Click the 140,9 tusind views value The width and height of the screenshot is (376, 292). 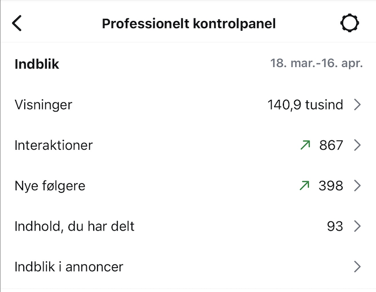(x=305, y=105)
